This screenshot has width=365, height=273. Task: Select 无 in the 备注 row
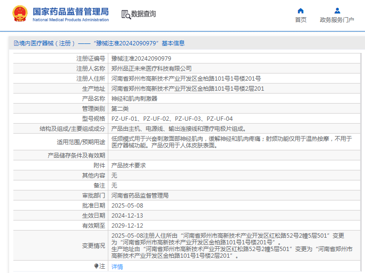tap(114, 185)
